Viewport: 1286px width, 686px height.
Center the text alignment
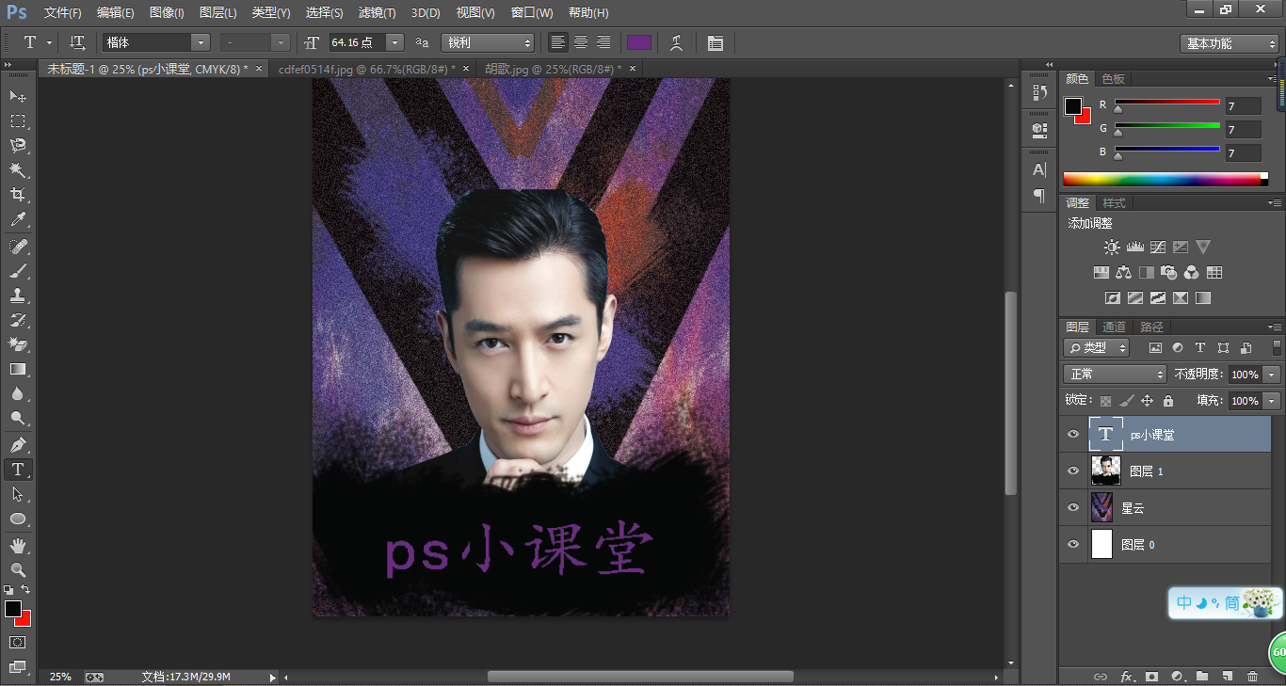pyautogui.click(x=581, y=42)
